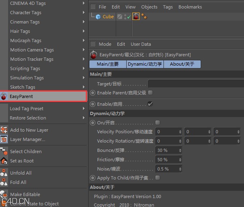Click the Layer Manager icon
This screenshot has width=244, height=207.
[x=4, y=139]
